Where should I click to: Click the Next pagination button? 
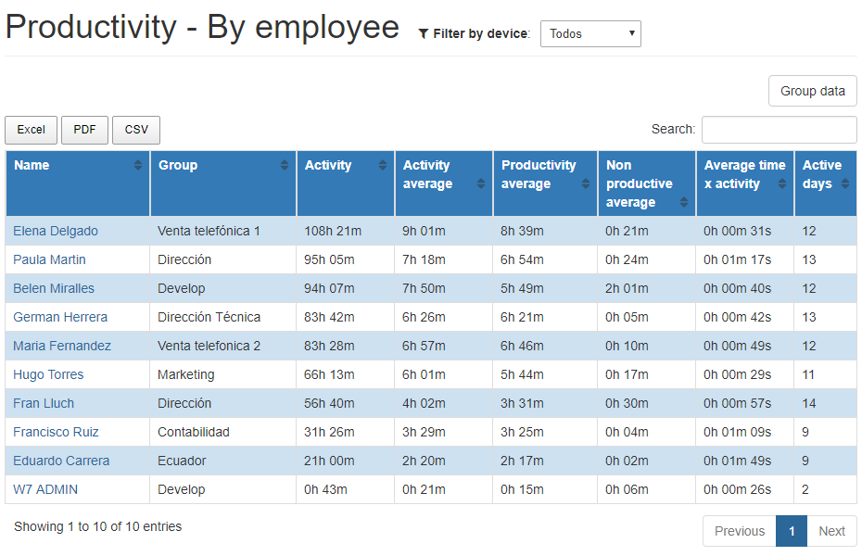[x=831, y=531]
